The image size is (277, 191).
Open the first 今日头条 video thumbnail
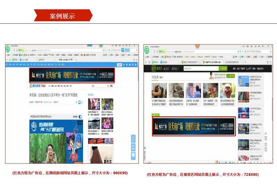(159, 90)
